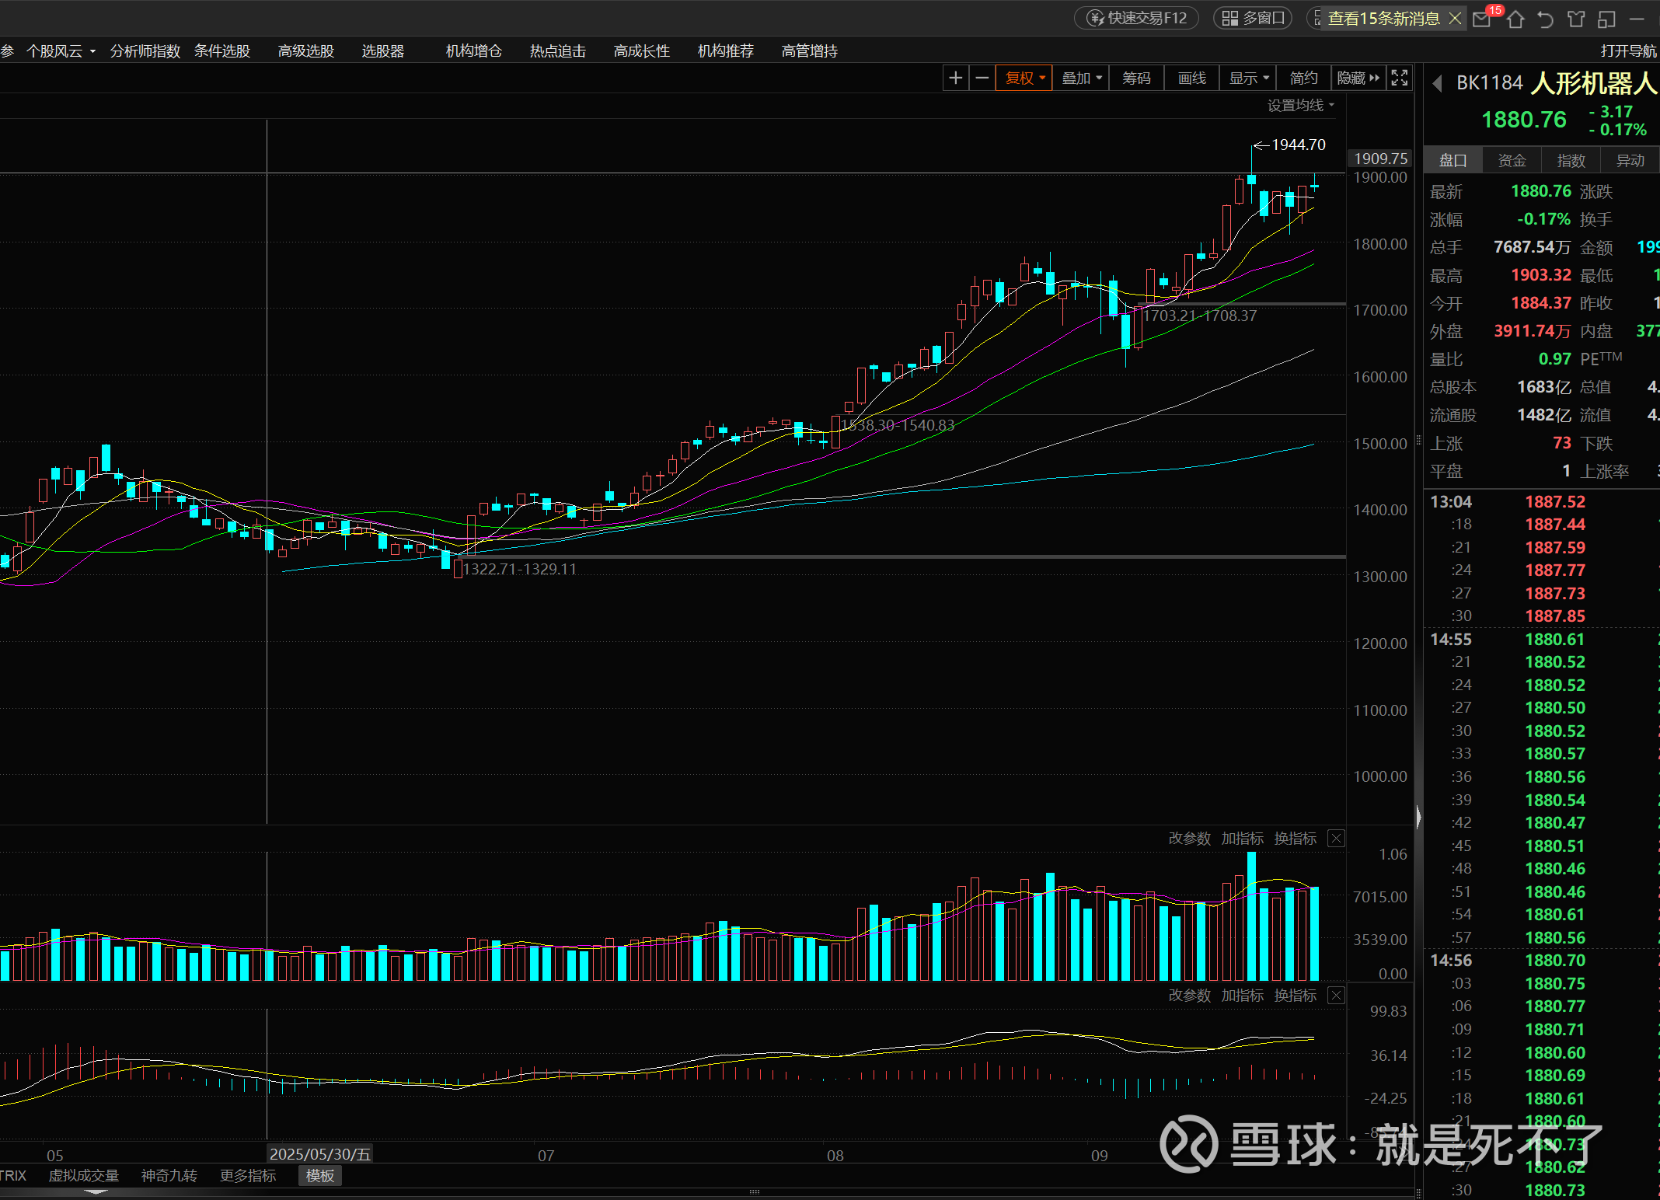This screenshot has height=1200, width=1660.
Task: Open the skin shirt icon
Action: point(1575,19)
